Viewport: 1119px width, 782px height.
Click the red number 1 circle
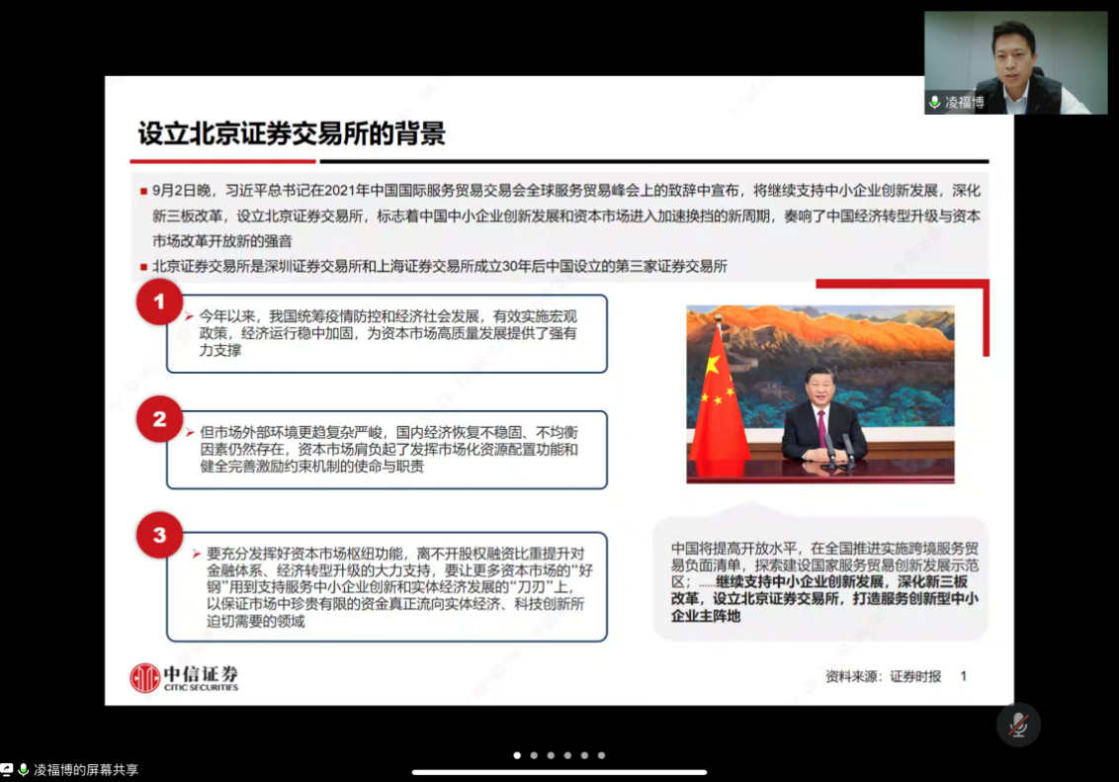click(x=159, y=302)
